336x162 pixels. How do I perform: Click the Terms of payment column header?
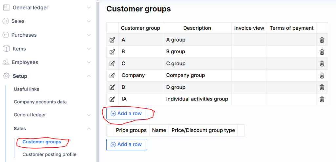click(x=291, y=28)
